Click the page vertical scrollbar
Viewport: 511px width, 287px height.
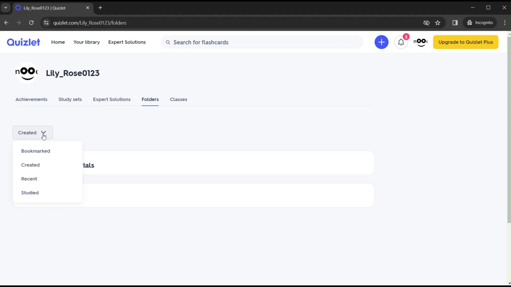(x=509, y=130)
